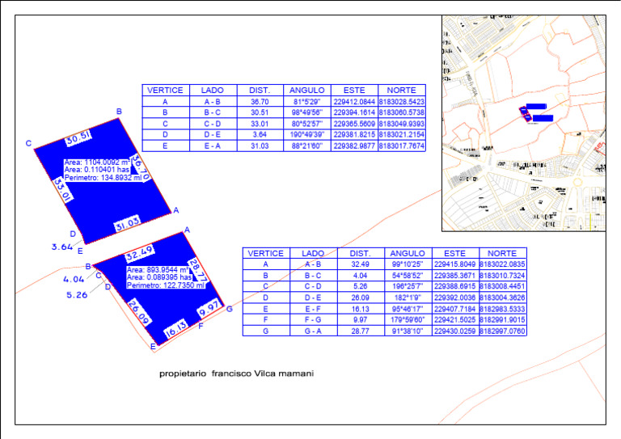Select the "Area: 893.9544 m²" label
This screenshot has height=439, width=621.
(158, 270)
